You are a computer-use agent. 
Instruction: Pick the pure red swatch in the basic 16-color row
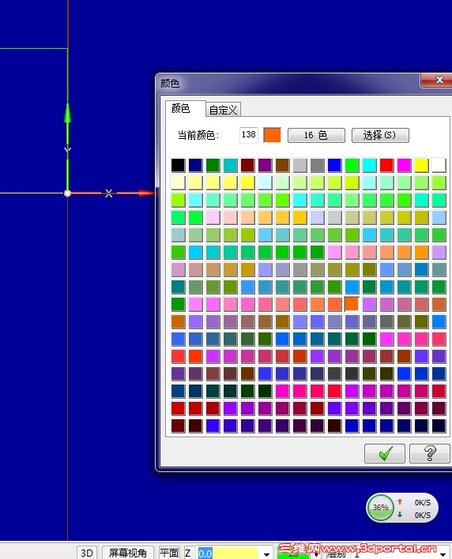tap(386, 166)
